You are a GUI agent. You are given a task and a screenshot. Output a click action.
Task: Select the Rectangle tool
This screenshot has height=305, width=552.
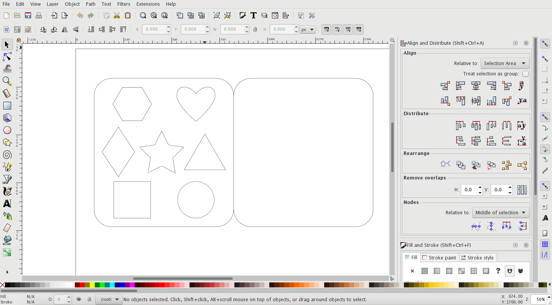tap(7, 106)
